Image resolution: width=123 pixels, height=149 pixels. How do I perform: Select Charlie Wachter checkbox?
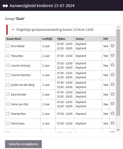tap(8, 75)
